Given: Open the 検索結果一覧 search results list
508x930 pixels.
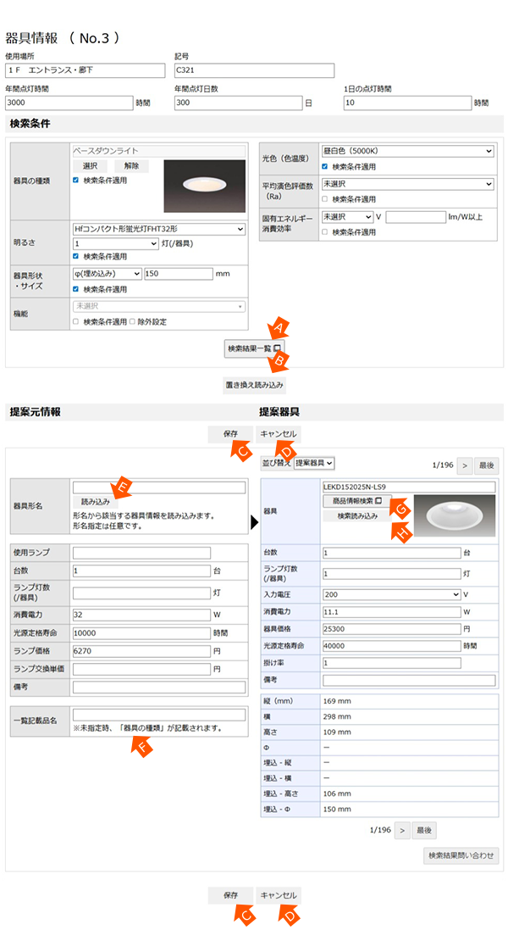Looking at the screenshot, I should 254,348.
